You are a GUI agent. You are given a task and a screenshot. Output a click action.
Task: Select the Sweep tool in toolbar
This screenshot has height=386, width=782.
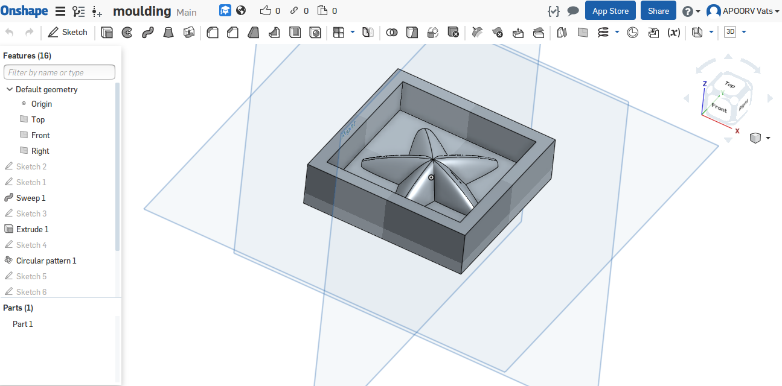pyautogui.click(x=148, y=33)
